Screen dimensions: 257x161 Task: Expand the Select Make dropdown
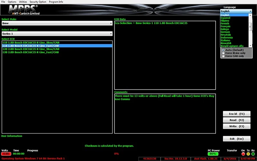57,23
